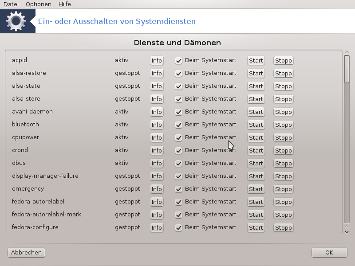Uncheck Beim Systemstart for the bluetooth service
355x266 pixels.
click(178, 125)
